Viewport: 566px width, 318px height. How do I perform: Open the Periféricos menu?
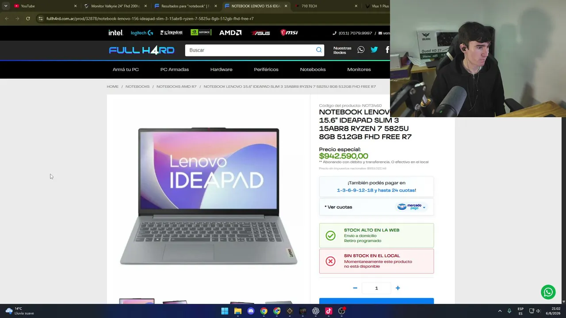pyautogui.click(x=266, y=69)
